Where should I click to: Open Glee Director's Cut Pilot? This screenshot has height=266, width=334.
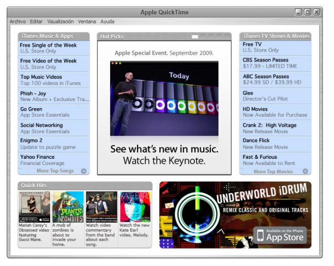[x=275, y=96]
